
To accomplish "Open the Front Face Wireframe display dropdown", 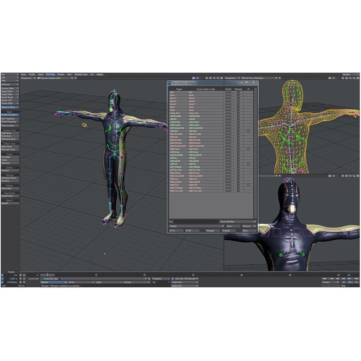I will [276, 78].
